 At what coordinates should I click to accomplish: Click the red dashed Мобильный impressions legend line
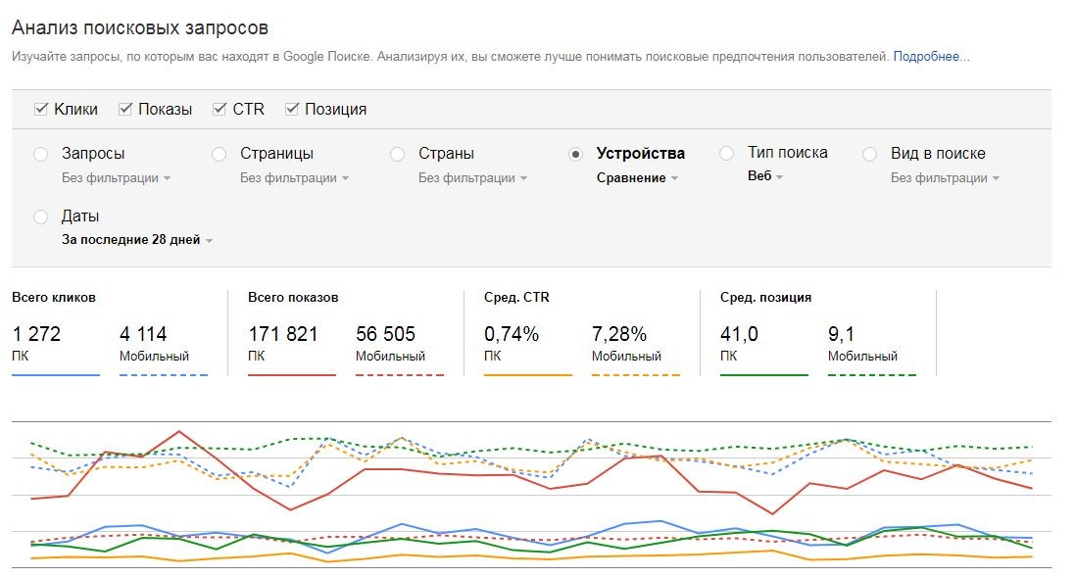pos(400,374)
